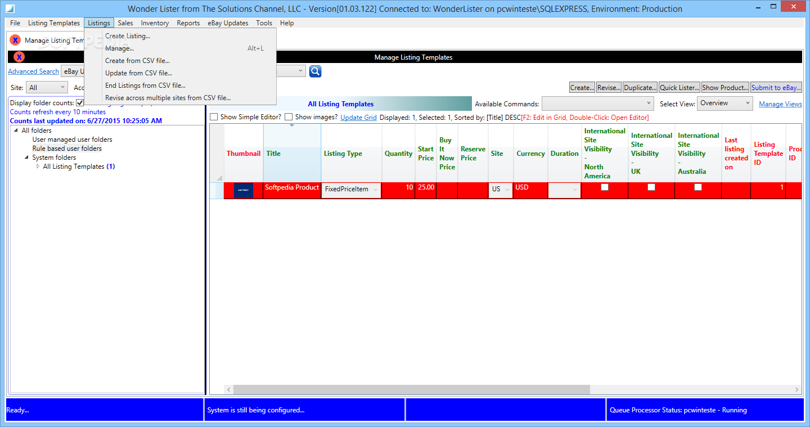Check UK site visibility for Softpedia Product
Viewport: 810px width, 427px height.
tap(651, 187)
